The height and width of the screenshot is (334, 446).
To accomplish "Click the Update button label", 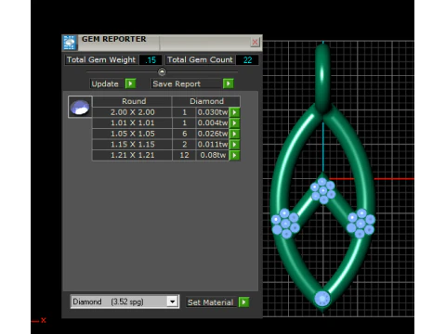I will point(105,84).
